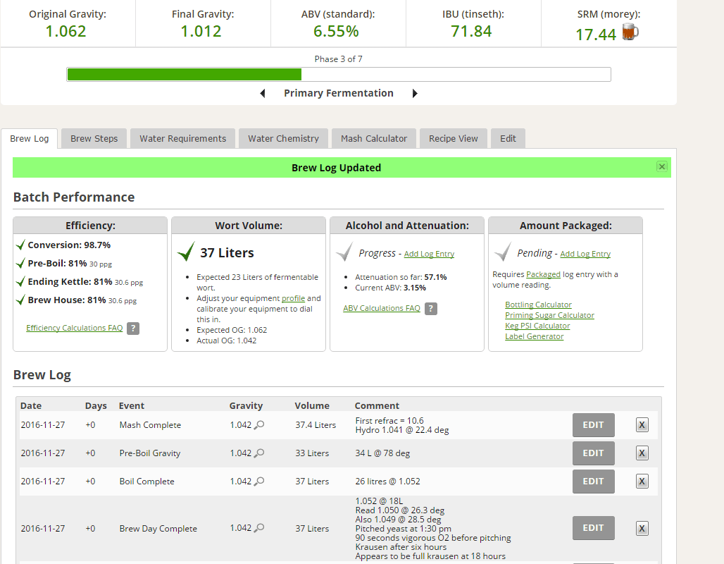Image resolution: width=724 pixels, height=564 pixels.
Task: Open the Recipe View tab
Action: (454, 139)
